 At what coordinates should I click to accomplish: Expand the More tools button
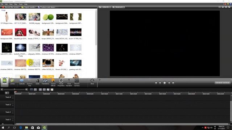(92, 82)
